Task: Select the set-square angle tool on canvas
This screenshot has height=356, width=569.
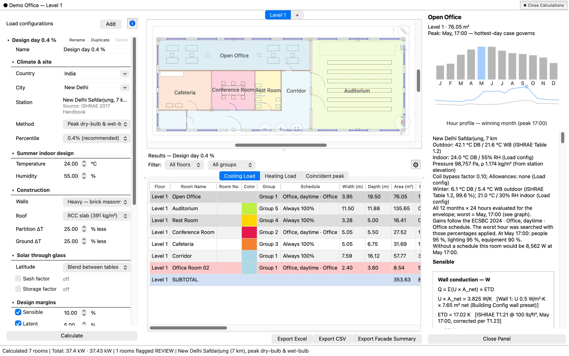Action: 404,47
